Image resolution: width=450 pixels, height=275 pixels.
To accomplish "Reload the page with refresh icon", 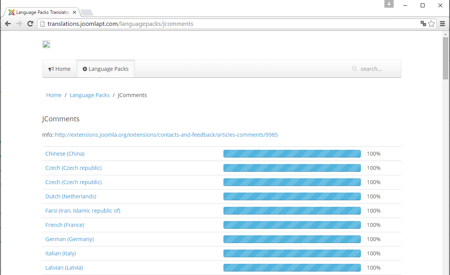I will point(30,24).
